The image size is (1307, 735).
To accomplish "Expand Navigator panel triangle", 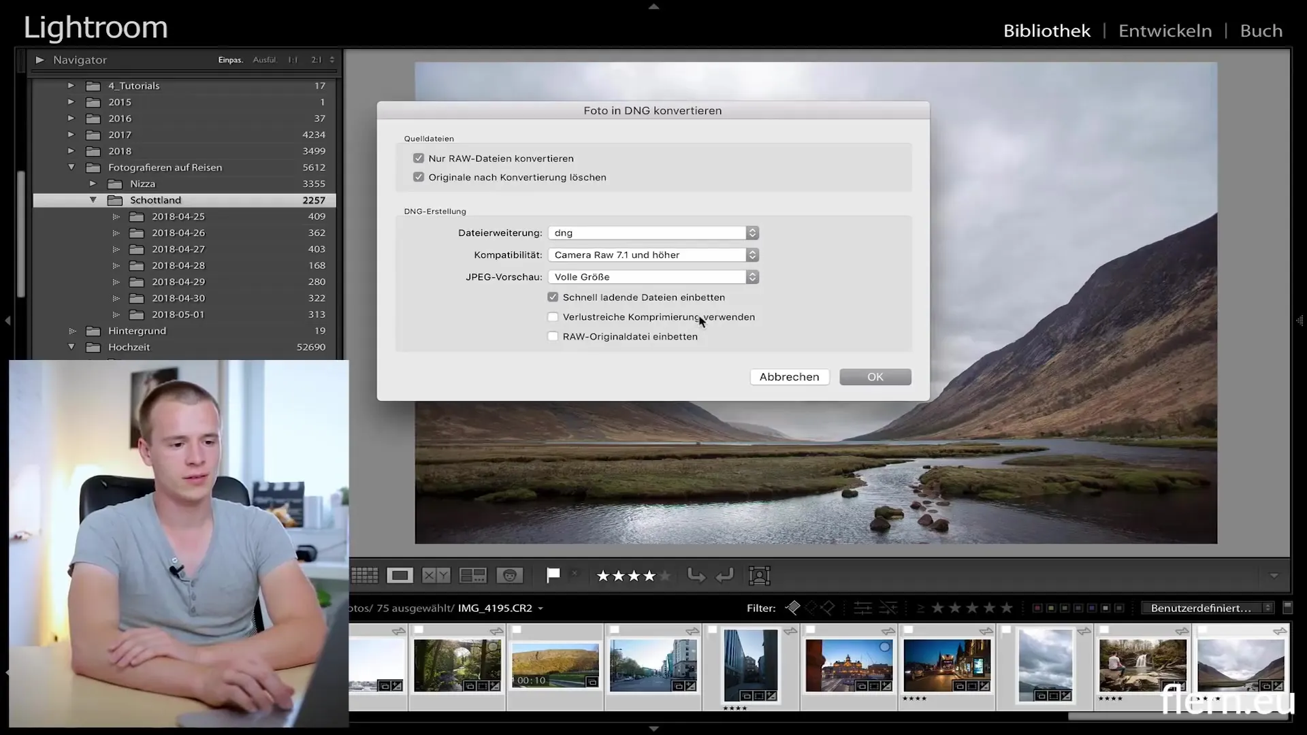I will coord(39,60).
